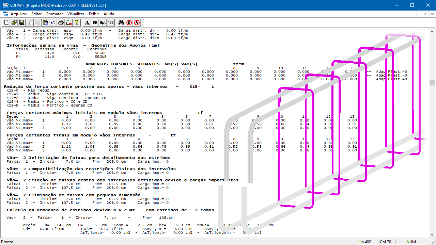Open search with the binoculars icon
This screenshot has width=436, height=245.
pyautogui.click(x=121, y=22)
